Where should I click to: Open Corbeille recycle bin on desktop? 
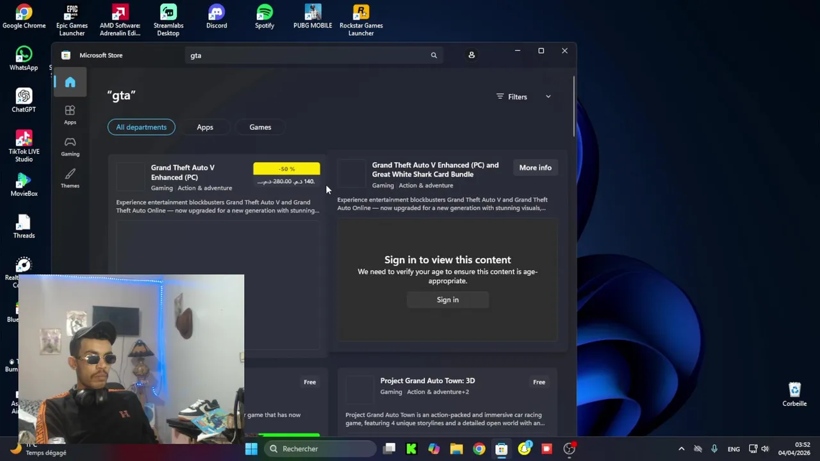click(794, 394)
